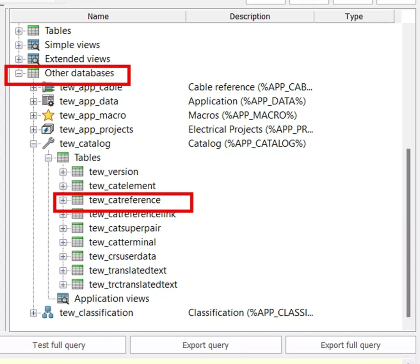Select the tew_catsuperpair table
Viewport: 420px width, 364px height.
(x=125, y=228)
